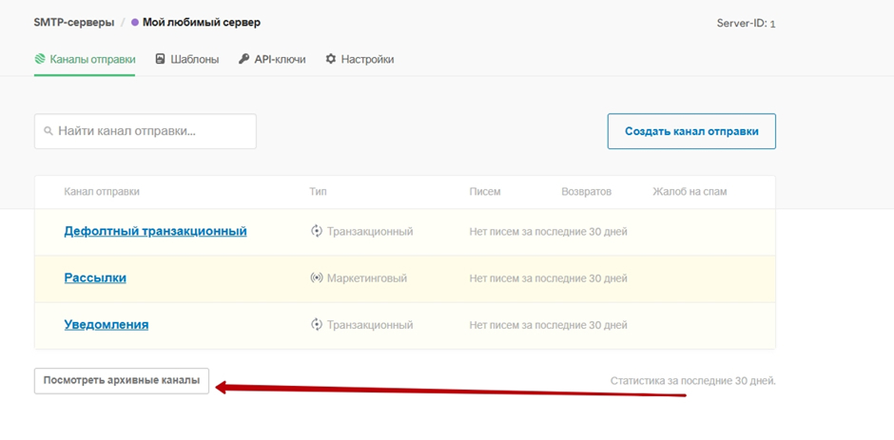Open the Дефолтный транзакционный channel link
This screenshot has width=894, height=440.
[155, 231]
